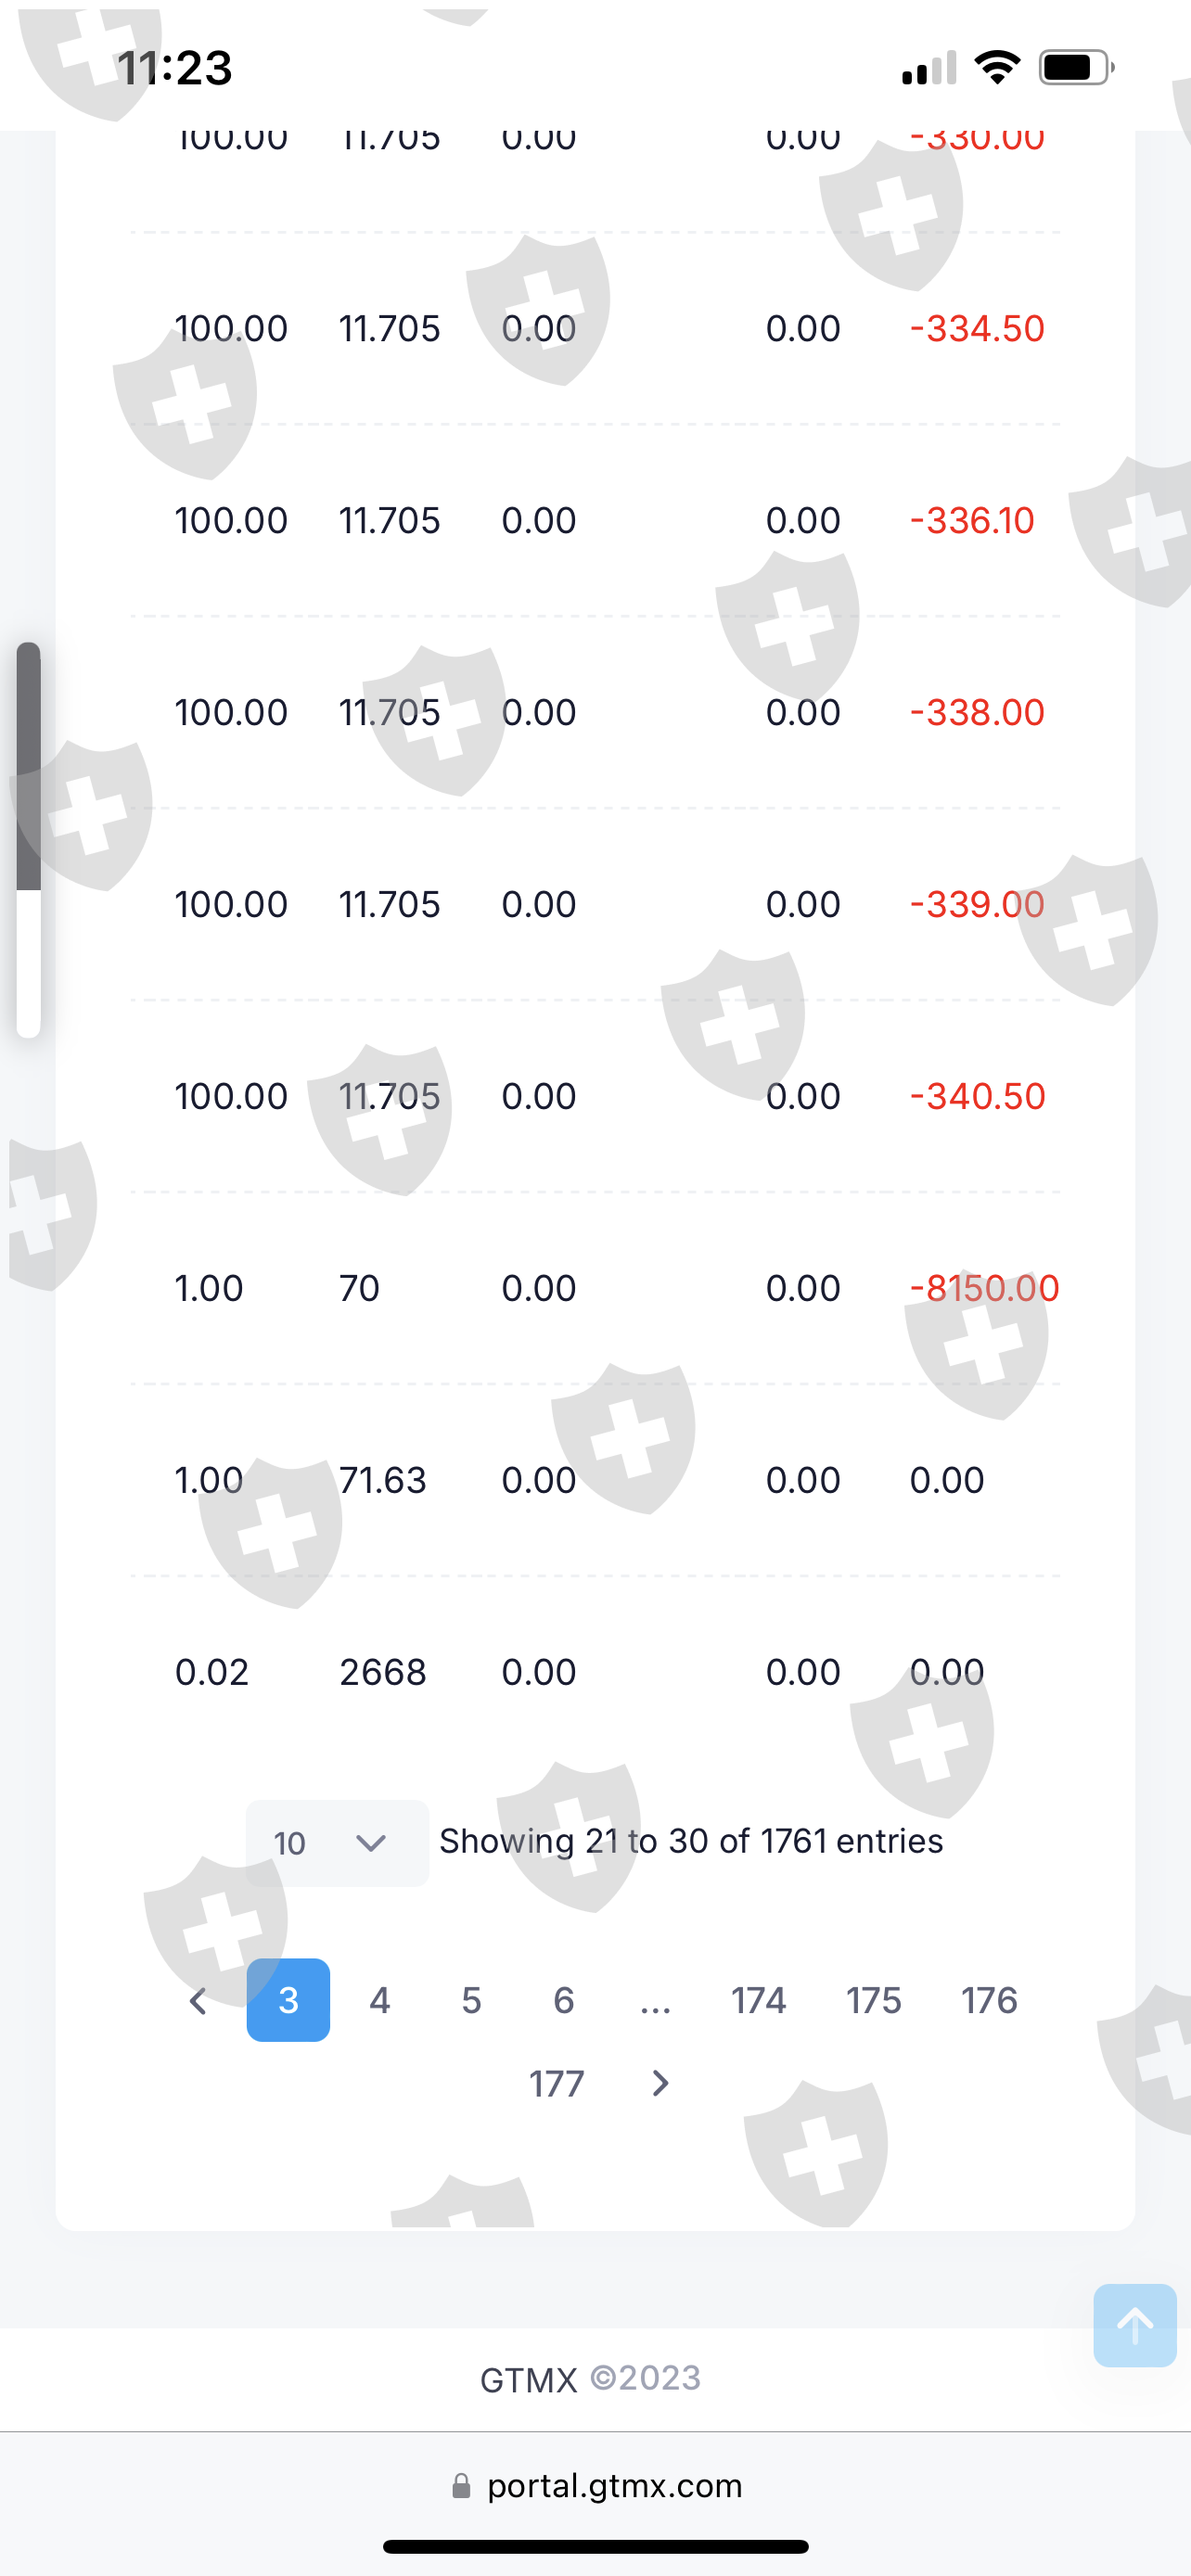This screenshot has width=1191, height=2576.
Task: Go to page 175
Action: coord(874,2000)
